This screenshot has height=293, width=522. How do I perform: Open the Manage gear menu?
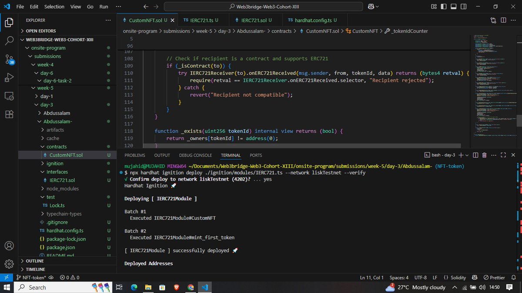point(9,264)
